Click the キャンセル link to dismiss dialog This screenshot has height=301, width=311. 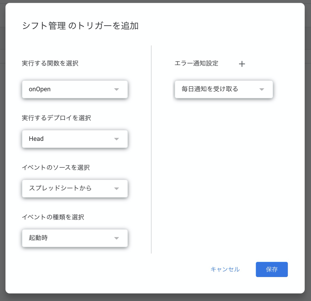pyautogui.click(x=225, y=269)
